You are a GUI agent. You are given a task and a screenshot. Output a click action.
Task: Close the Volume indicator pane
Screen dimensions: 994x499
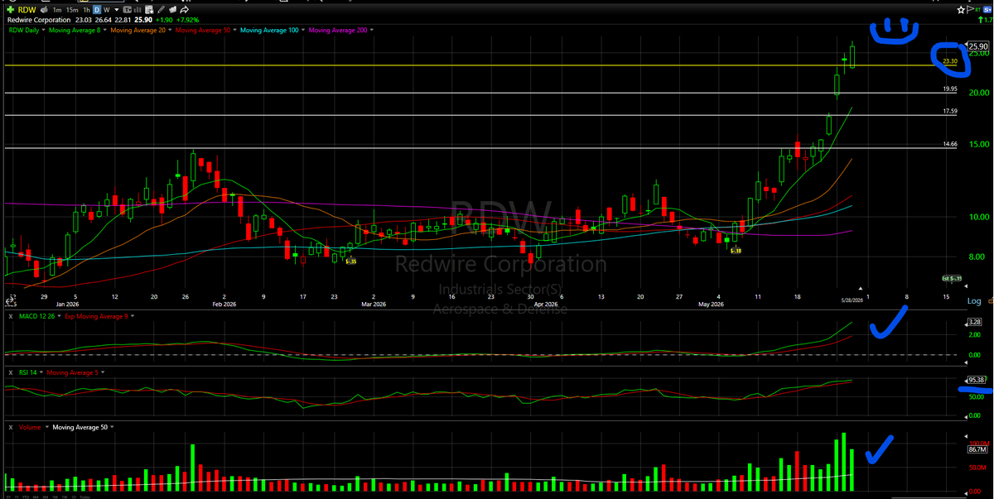point(11,428)
